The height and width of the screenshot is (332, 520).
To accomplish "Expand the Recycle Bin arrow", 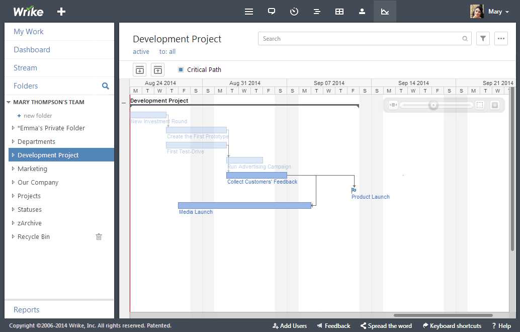I will pyautogui.click(x=13, y=236).
